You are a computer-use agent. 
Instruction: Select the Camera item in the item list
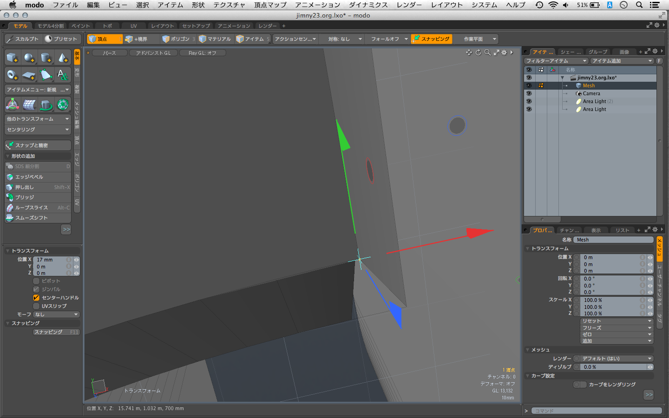point(591,93)
